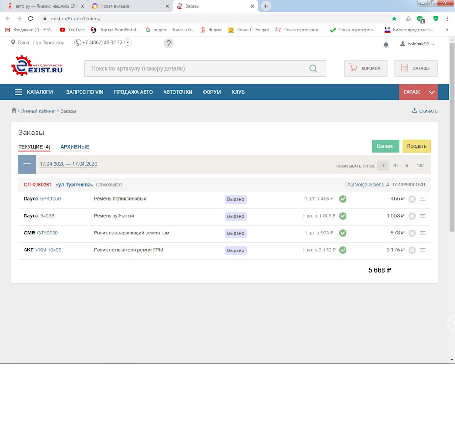This screenshot has height=429, width=455.
Task: Cancel the GMB GT90530 item with X icon
Action: point(412,233)
